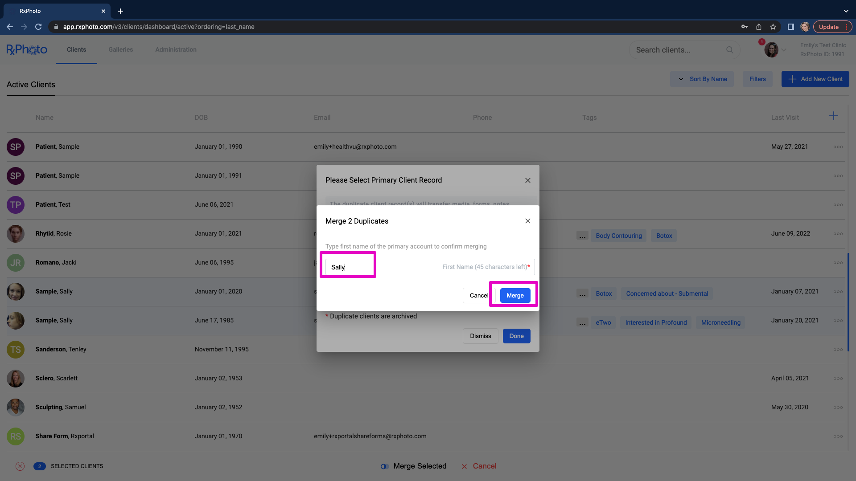856x481 pixels.
Task: Open the Sort By Name dropdown
Action: (702, 79)
